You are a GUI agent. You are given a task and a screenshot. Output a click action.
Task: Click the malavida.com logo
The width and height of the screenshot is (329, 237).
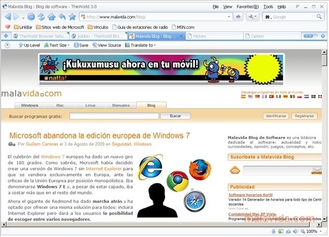point(32,94)
